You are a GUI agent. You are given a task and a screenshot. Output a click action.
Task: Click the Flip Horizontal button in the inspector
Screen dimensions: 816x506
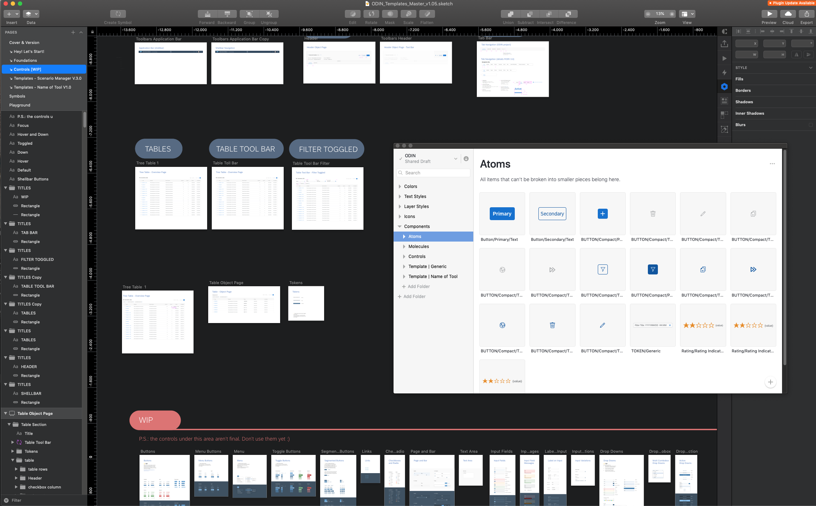point(796,55)
